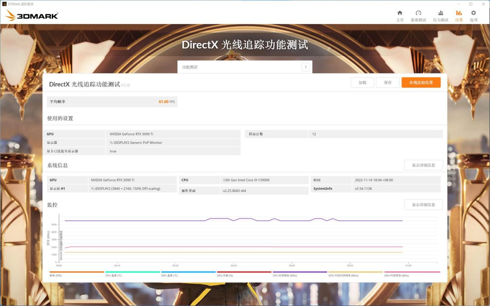Open the 基准测试 benchmarks tab

tap(418, 16)
